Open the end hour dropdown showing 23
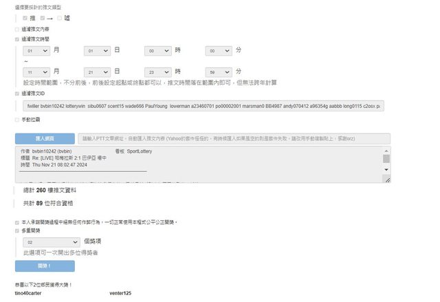Image resolution: width=440 pixels, height=302 pixels. [x=157, y=72]
